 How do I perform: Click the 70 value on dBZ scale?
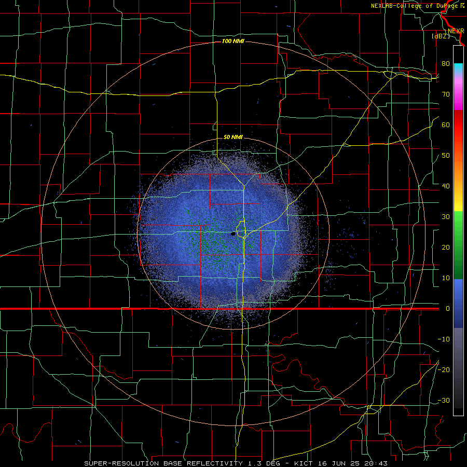tap(446, 94)
